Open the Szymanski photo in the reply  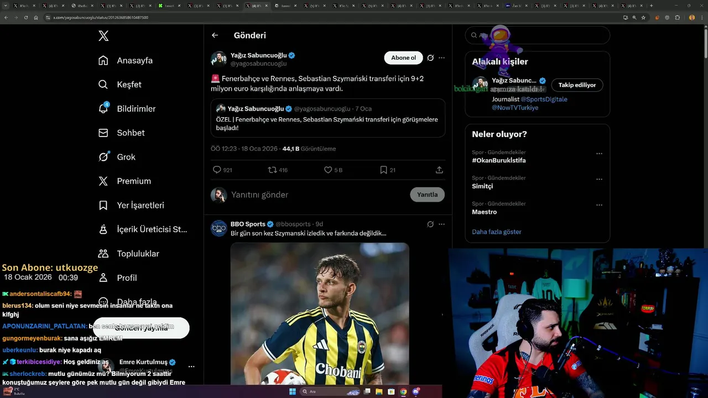(x=320, y=314)
